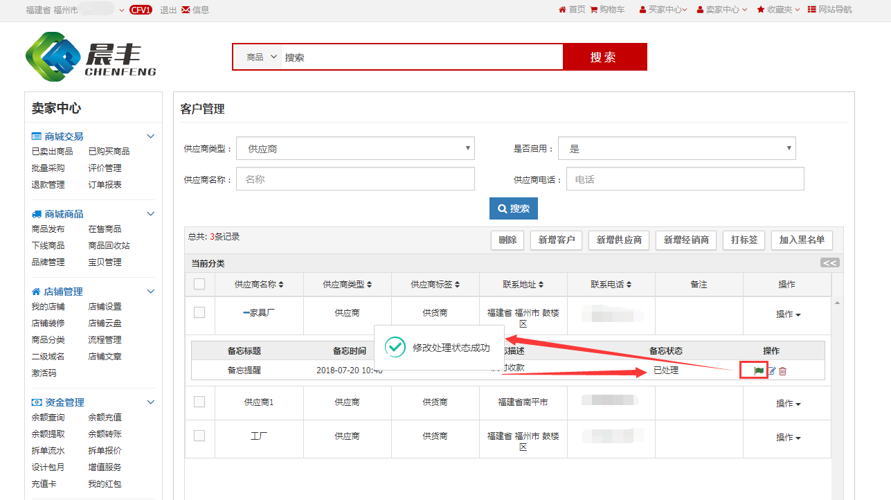Open the 收藏夹 top menu
Viewport: 891px width, 500px height.
coord(779,10)
